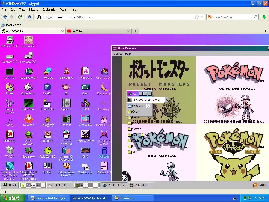Open the Games menu in Poke Rainbow
269x202 pixels.
118,54
